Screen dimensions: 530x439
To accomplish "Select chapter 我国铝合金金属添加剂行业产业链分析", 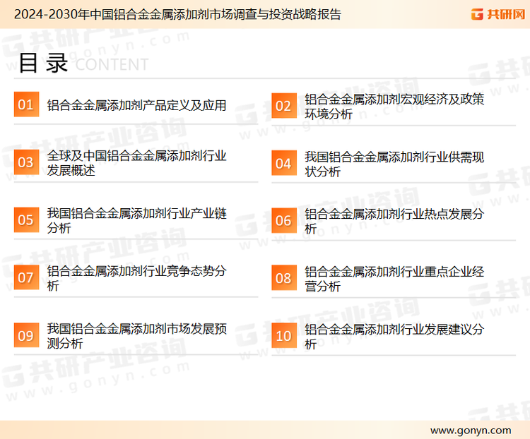I will (136, 220).
